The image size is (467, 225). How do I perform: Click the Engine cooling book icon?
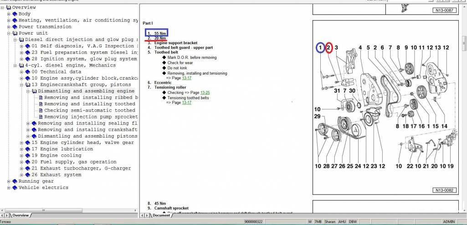[28, 155]
